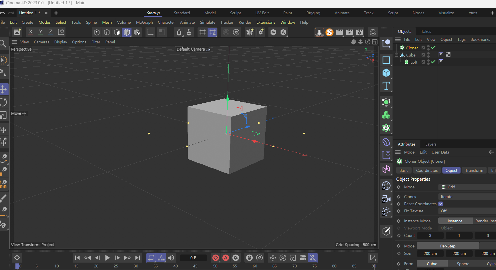
Task: Switch to the Sculpt layout
Action: coord(236,13)
